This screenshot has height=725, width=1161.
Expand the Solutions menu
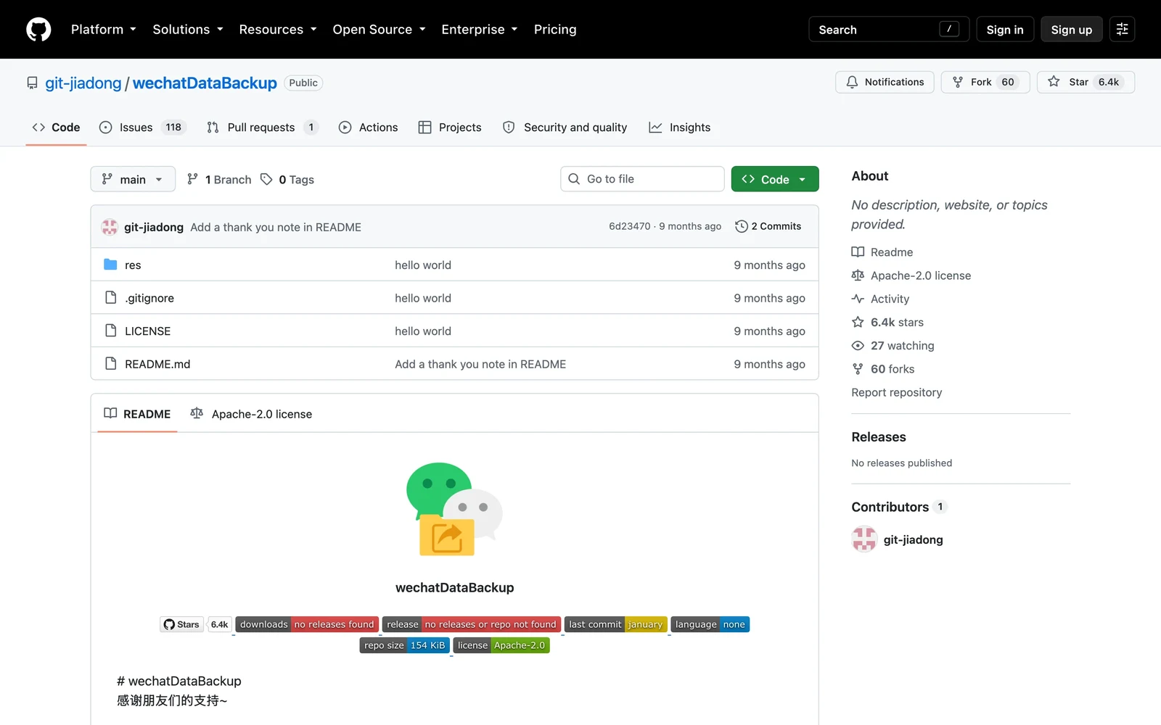click(188, 30)
